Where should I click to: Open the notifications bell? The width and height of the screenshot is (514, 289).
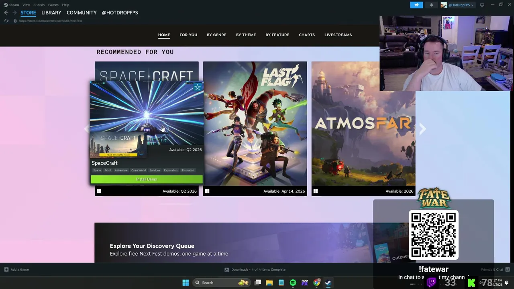pyautogui.click(x=431, y=5)
